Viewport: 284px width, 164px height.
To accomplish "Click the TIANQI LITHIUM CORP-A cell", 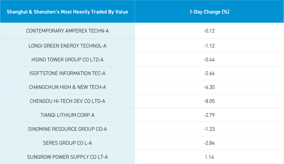I will click(x=67, y=115).
